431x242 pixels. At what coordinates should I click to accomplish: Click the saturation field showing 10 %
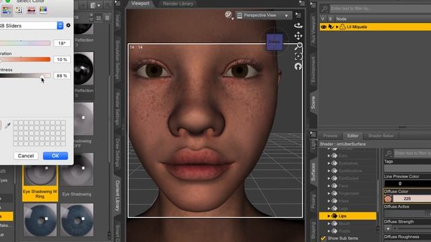(62, 59)
